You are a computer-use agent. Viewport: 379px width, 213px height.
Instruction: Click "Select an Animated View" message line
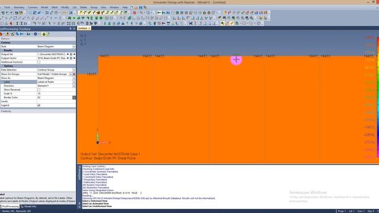pyautogui.click(x=95, y=204)
